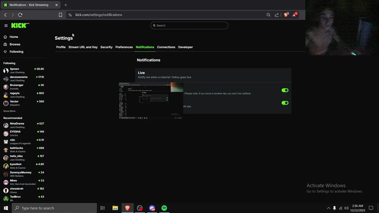Go to Following in sidebar

point(16,52)
